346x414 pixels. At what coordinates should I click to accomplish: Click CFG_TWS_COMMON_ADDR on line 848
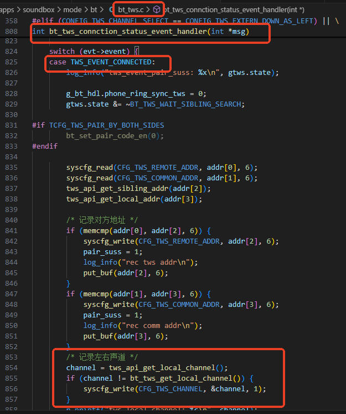pyautogui.click(x=179, y=305)
